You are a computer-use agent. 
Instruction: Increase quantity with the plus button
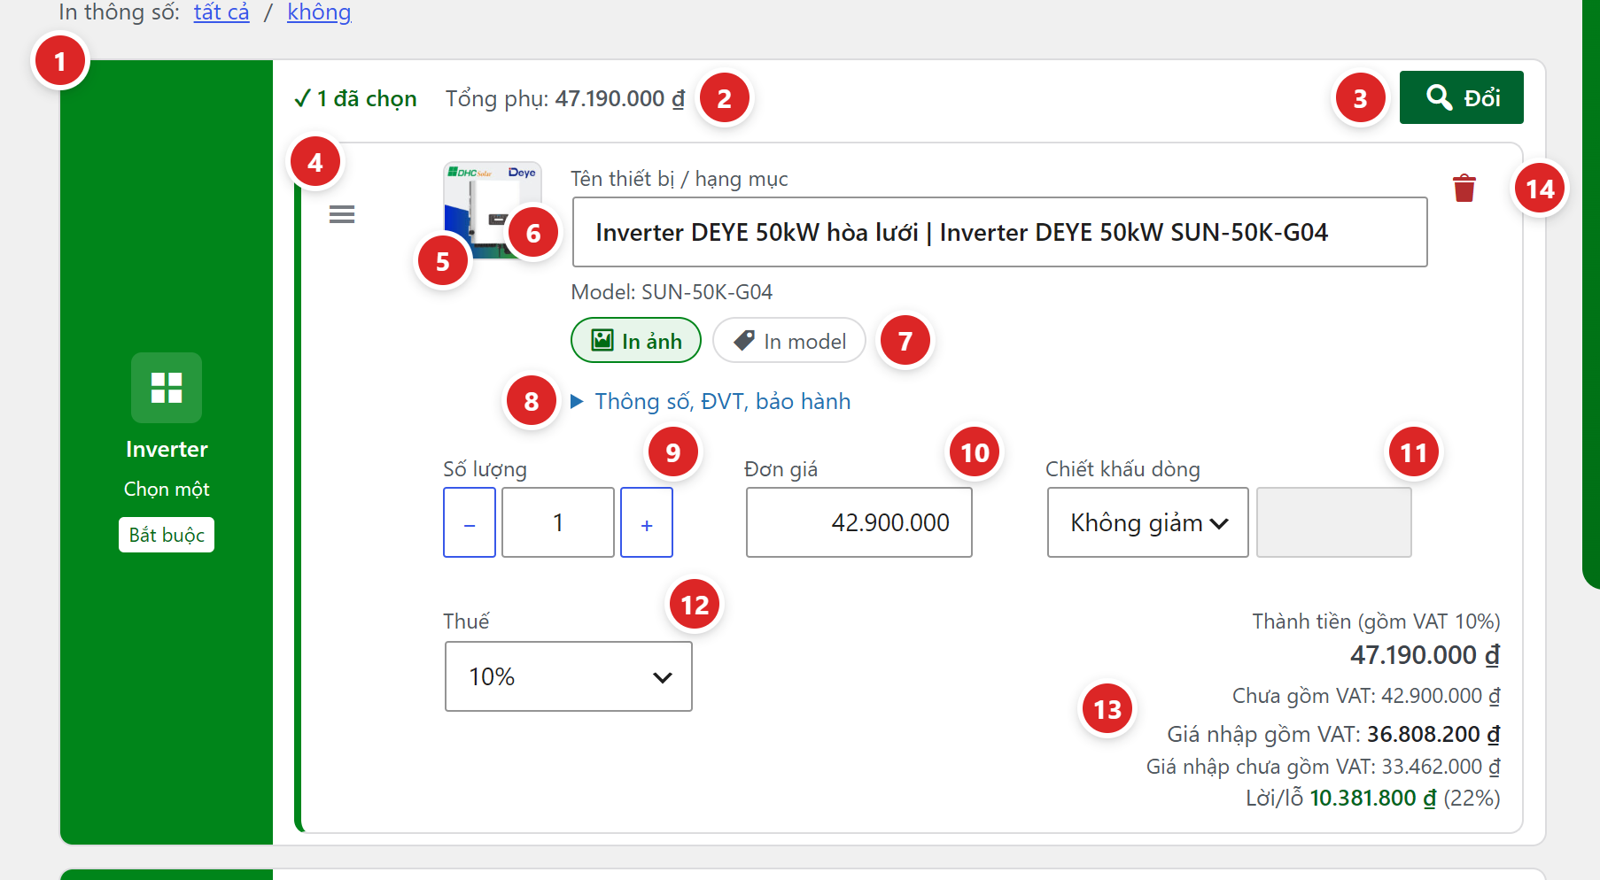tap(647, 522)
